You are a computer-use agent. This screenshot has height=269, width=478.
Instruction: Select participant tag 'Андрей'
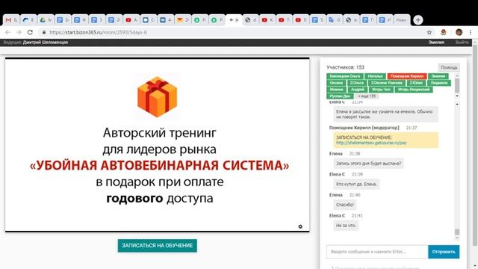358,90
